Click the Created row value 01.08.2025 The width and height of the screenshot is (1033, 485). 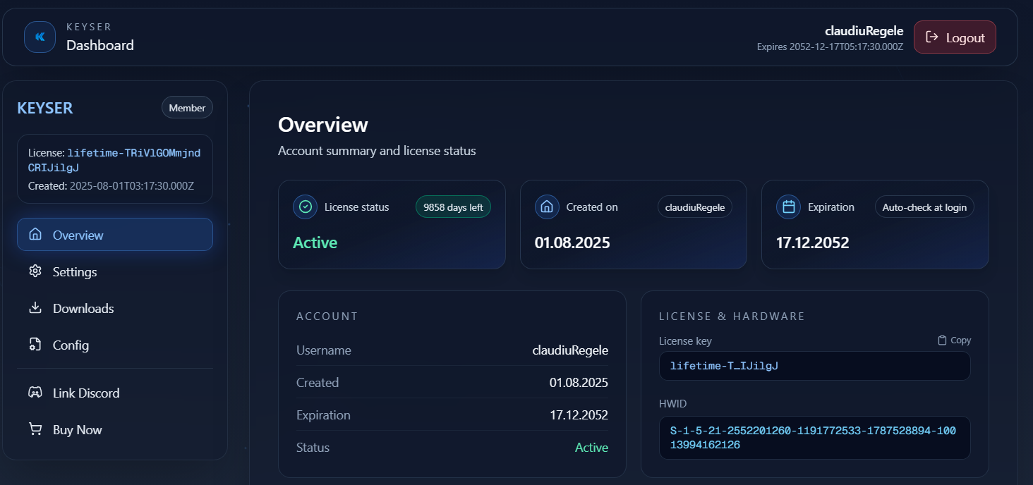pyautogui.click(x=579, y=383)
